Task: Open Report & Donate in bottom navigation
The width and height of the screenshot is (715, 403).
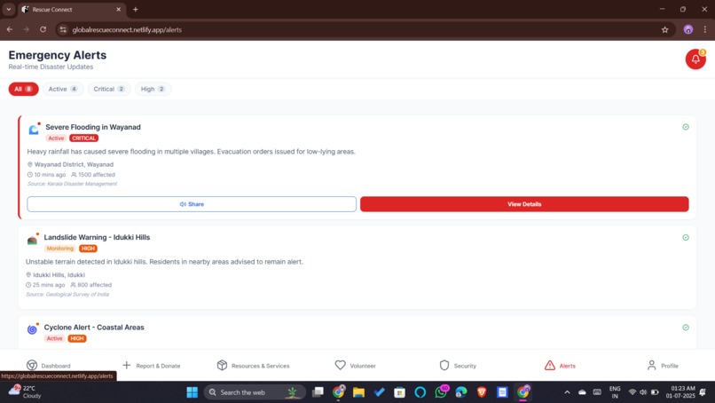Action: 152,366
